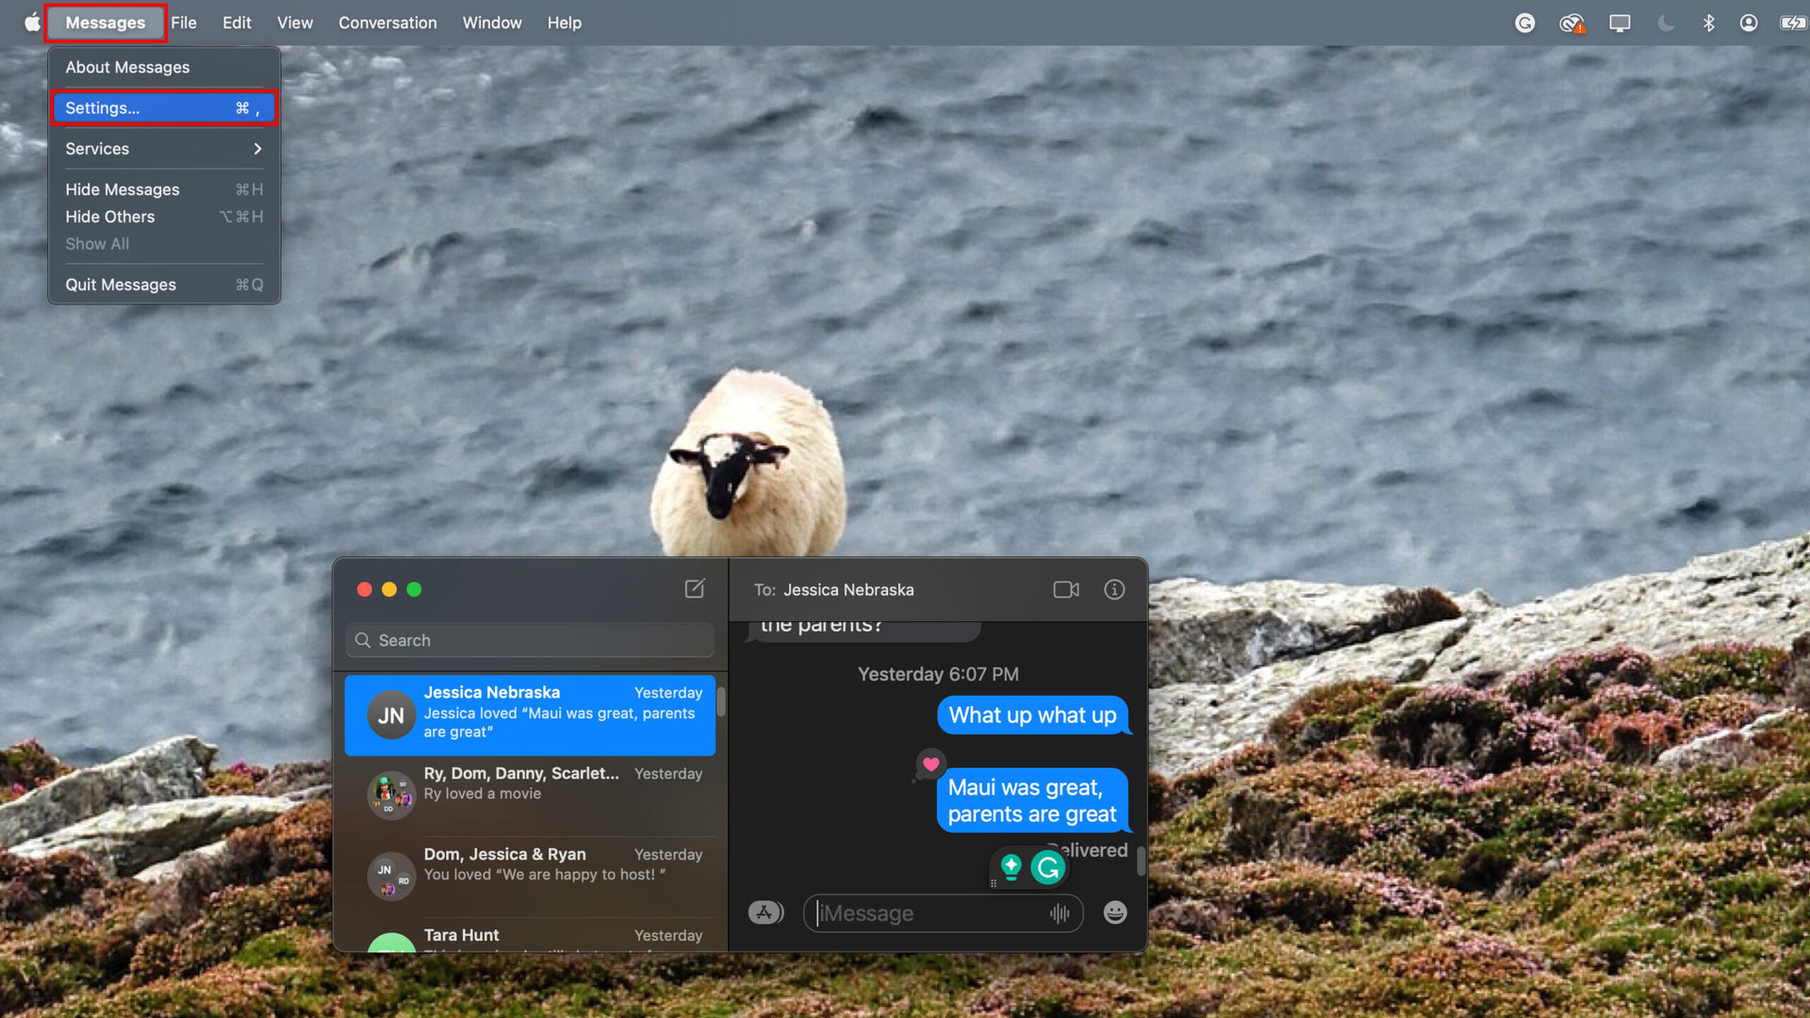Screen dimensions: 1810x1018
Task: Click the Grammarly icon in menu bar
Action: [1524, 23]
